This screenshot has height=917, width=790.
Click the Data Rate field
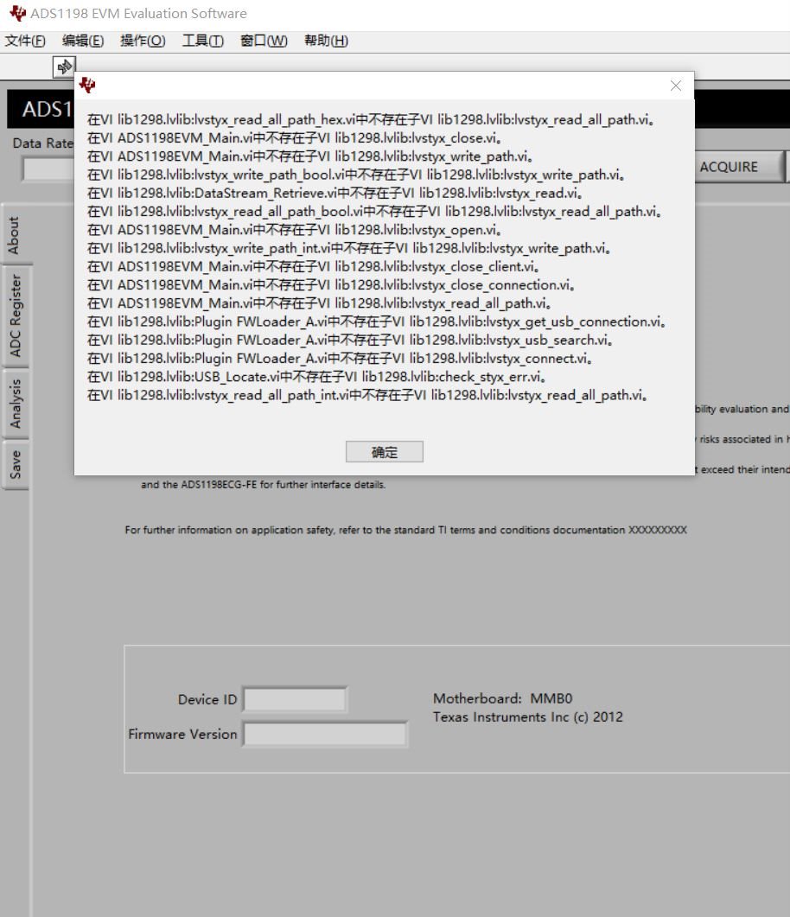(x=48, y=169)
